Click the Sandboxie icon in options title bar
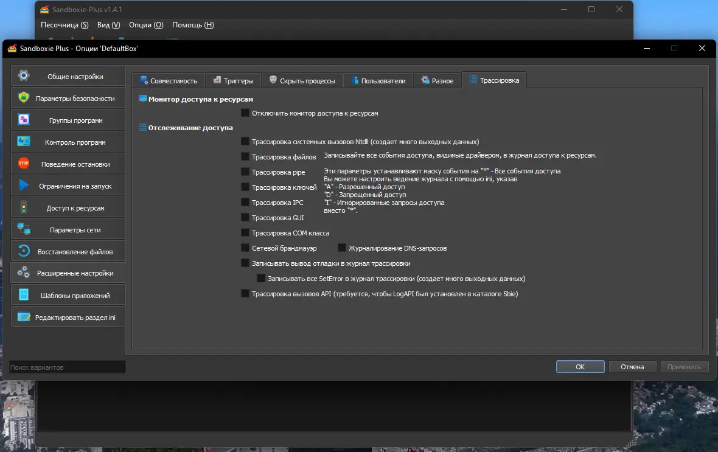Screen dimensions: 718x452 12,48
